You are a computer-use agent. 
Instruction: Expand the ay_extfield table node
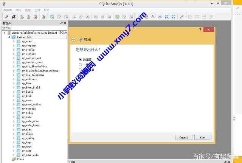point(14,79)
